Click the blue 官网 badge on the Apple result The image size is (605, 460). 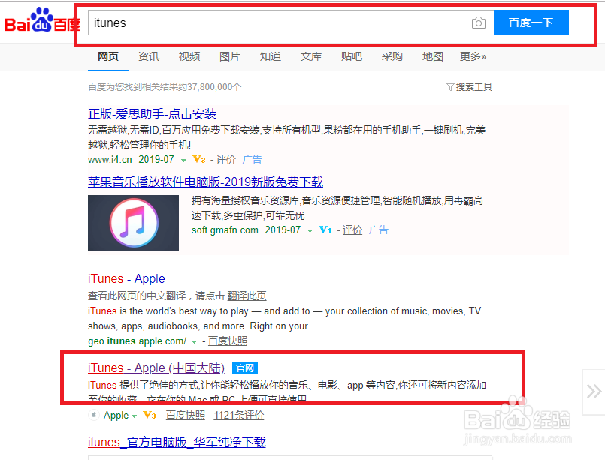(244, 368)
